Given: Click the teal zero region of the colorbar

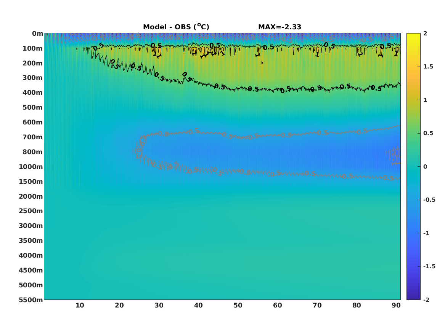Looking at the screenshot, I should click(x=413, y=167).
